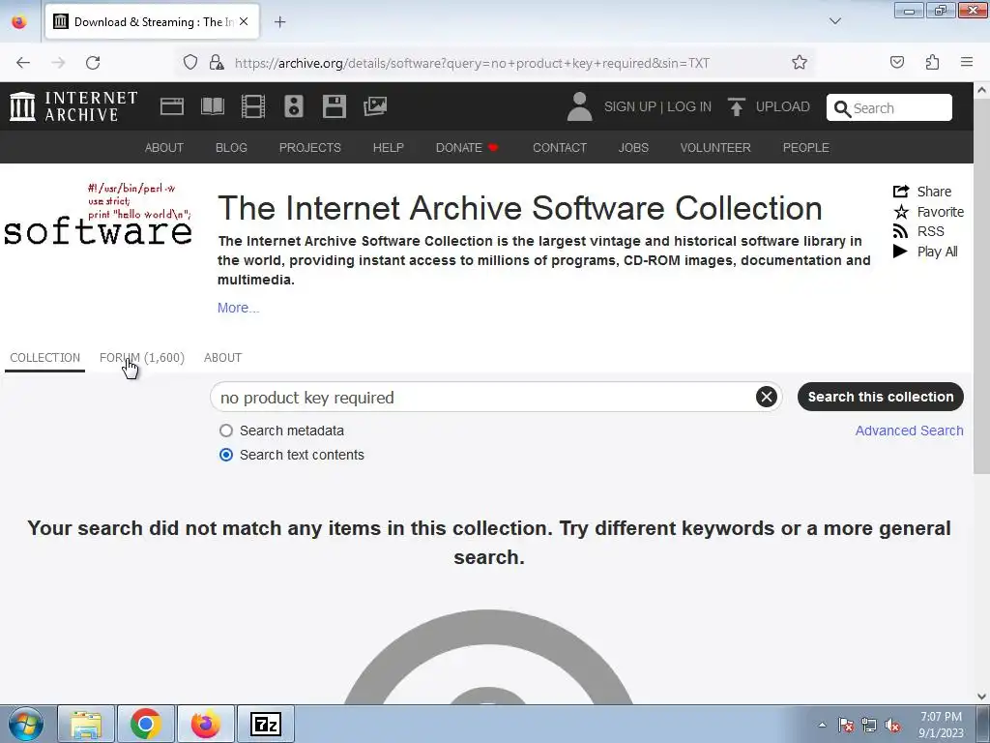
Task: Clear the collection search with X button
Action: tap(767, 397)
